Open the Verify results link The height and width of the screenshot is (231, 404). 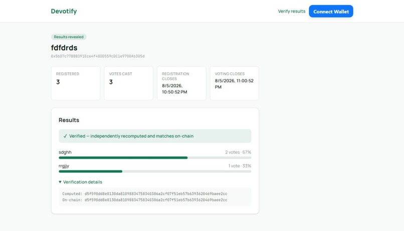click(x=291, y=11)
